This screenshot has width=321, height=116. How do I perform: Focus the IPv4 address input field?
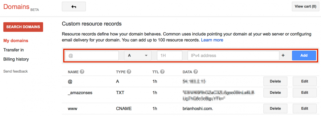(x=234, y=56)
